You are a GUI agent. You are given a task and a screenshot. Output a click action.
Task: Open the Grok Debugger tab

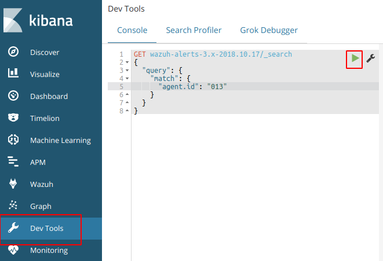(x=269, y=30)
